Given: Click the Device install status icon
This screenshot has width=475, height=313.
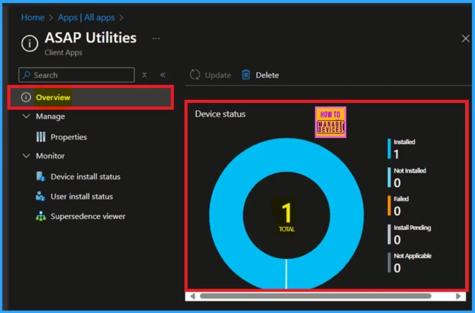Looking at the screenshot, I should 41,176.
